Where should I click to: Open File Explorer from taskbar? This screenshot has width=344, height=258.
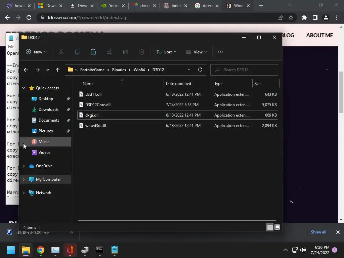coord(26,250)
